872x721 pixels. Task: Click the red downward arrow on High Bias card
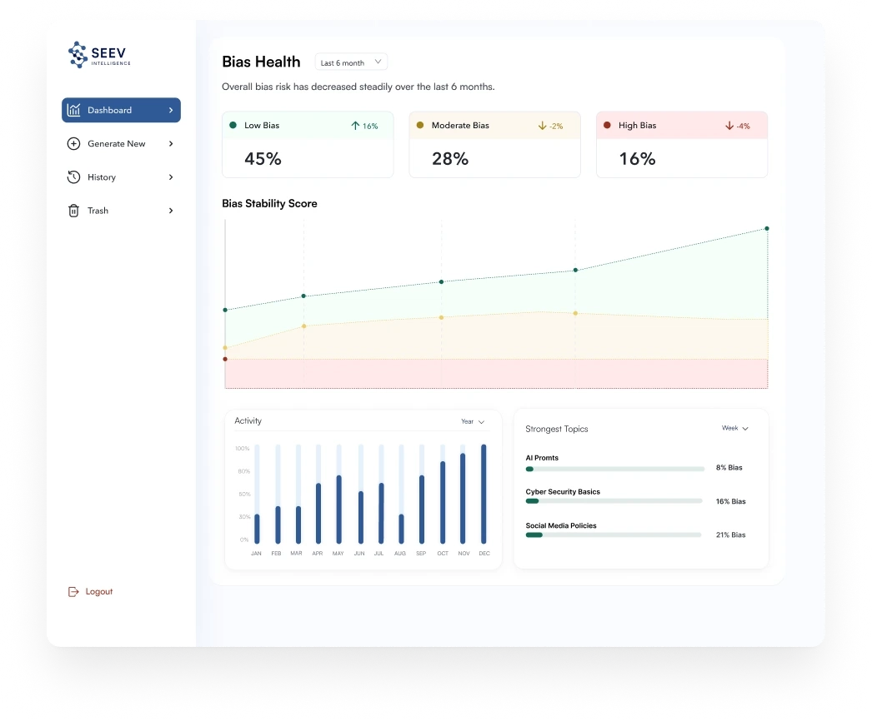730,126
